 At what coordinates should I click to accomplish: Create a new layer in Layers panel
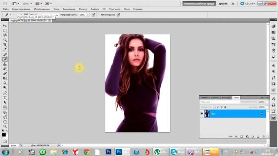258,136
